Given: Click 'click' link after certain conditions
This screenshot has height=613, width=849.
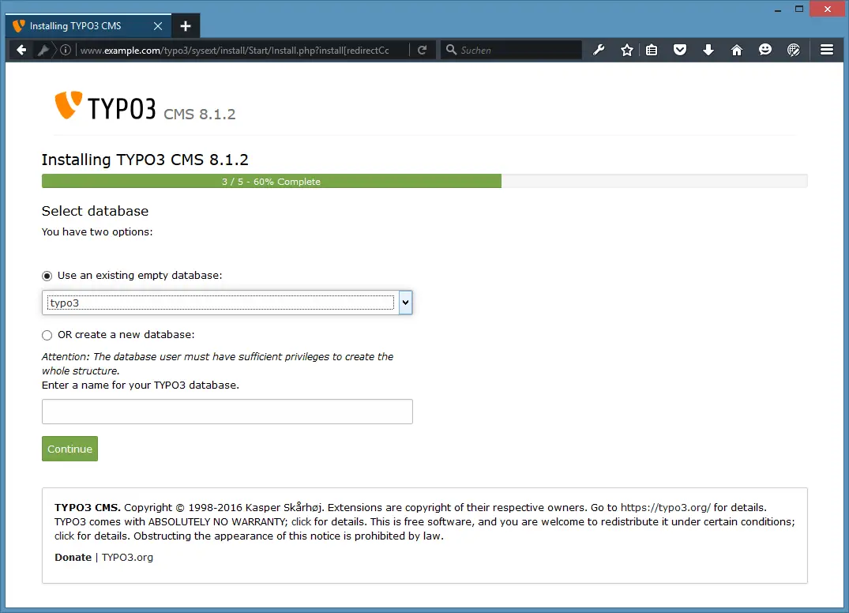Looking at the screenshot, I should click(65, 536).
